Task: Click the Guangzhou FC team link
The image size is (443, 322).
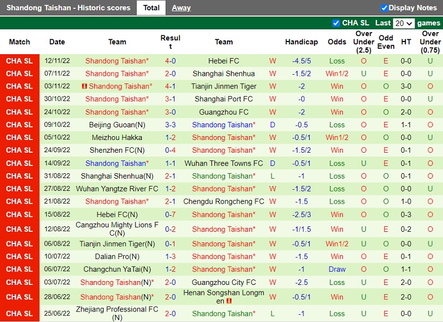Action: (224, 112)
